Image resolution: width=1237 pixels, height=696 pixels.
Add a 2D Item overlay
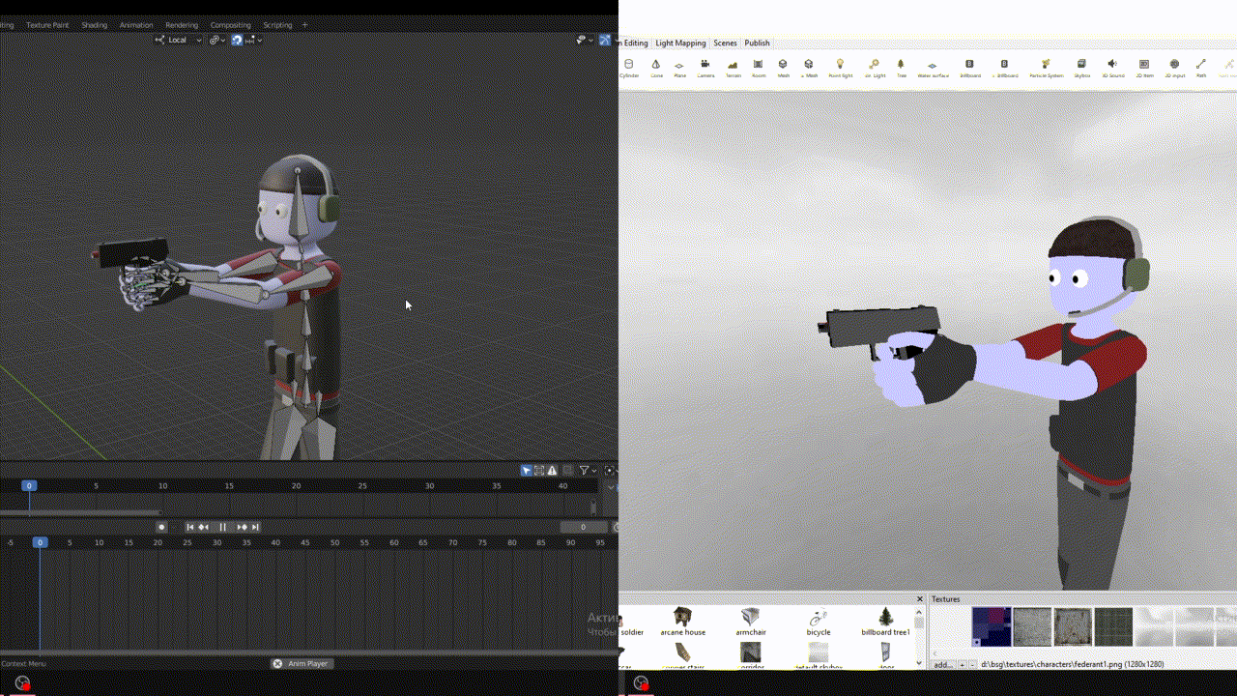1144,68
